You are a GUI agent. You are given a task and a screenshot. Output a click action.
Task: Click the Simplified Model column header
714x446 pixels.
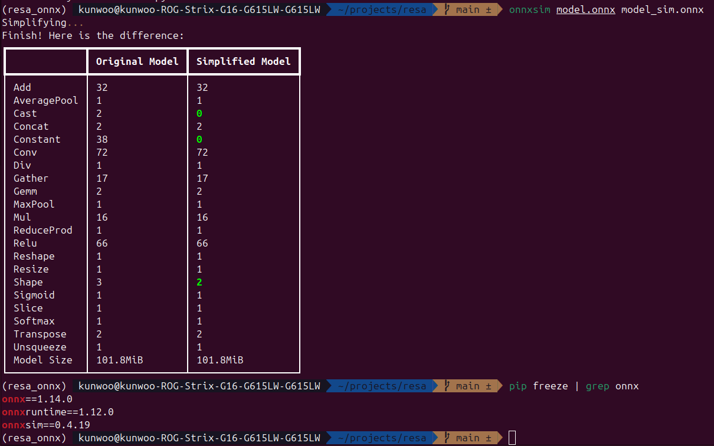(244, 61)
